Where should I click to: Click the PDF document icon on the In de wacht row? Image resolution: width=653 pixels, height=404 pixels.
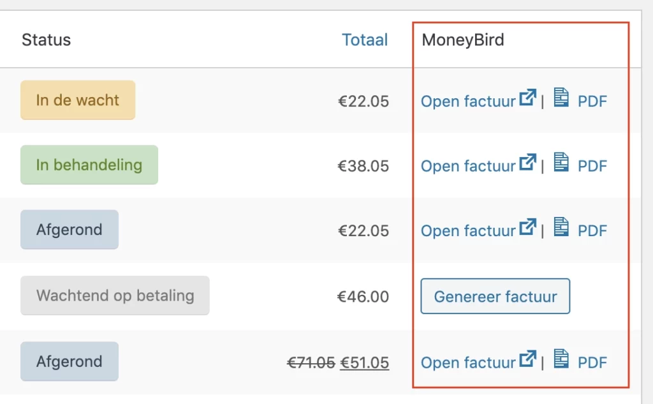(561, 98)
